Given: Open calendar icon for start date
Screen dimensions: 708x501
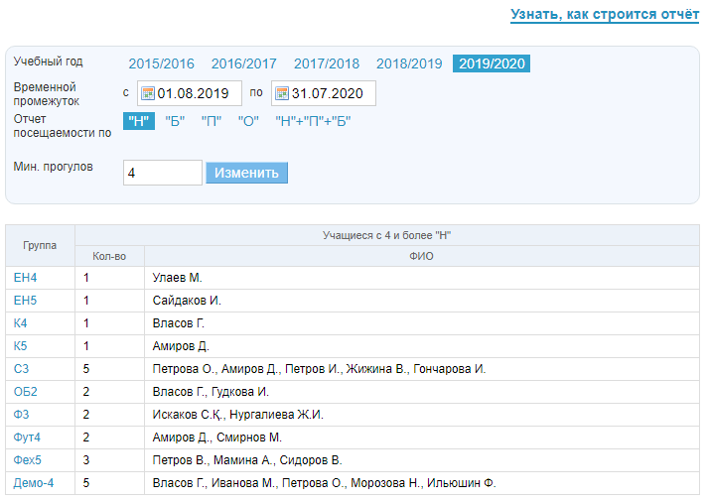Looking at the screenshot, I should [x=147, y=94].
